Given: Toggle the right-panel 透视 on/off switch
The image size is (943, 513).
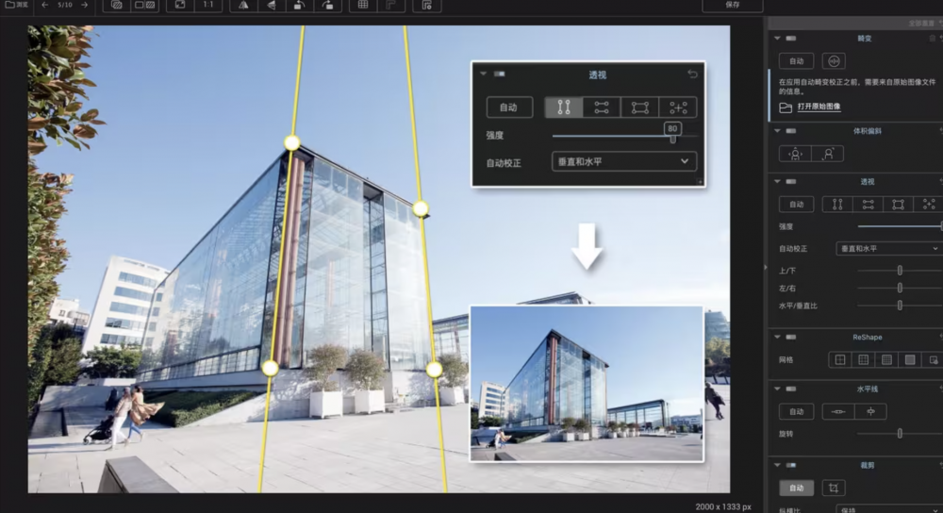Looking at the screenshot, I should click(791, 181).
